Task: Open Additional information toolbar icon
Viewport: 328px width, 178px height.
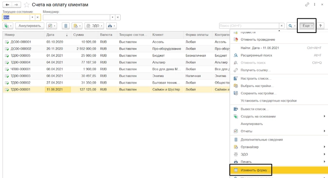Action: 66,26
